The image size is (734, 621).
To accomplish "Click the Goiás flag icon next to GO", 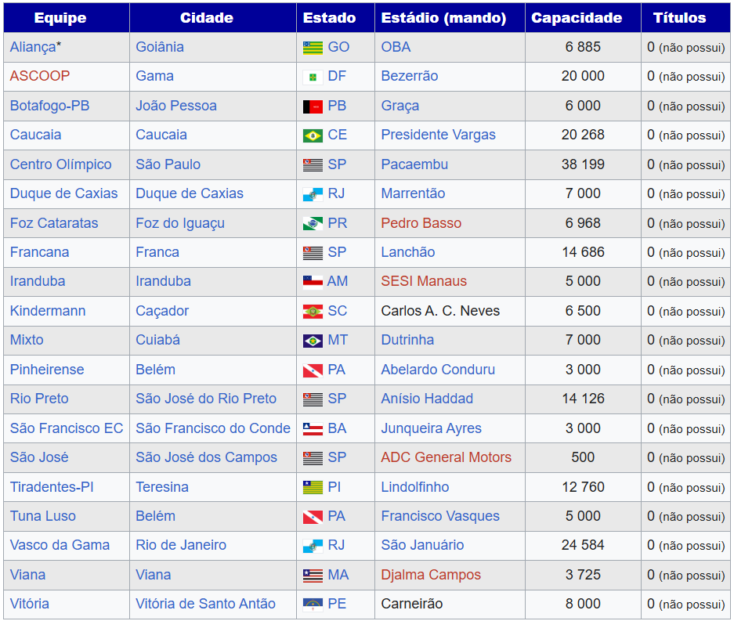I will click(313, 48).
